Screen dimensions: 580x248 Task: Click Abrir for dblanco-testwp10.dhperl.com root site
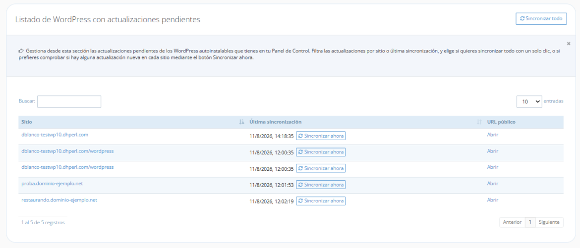493,135
